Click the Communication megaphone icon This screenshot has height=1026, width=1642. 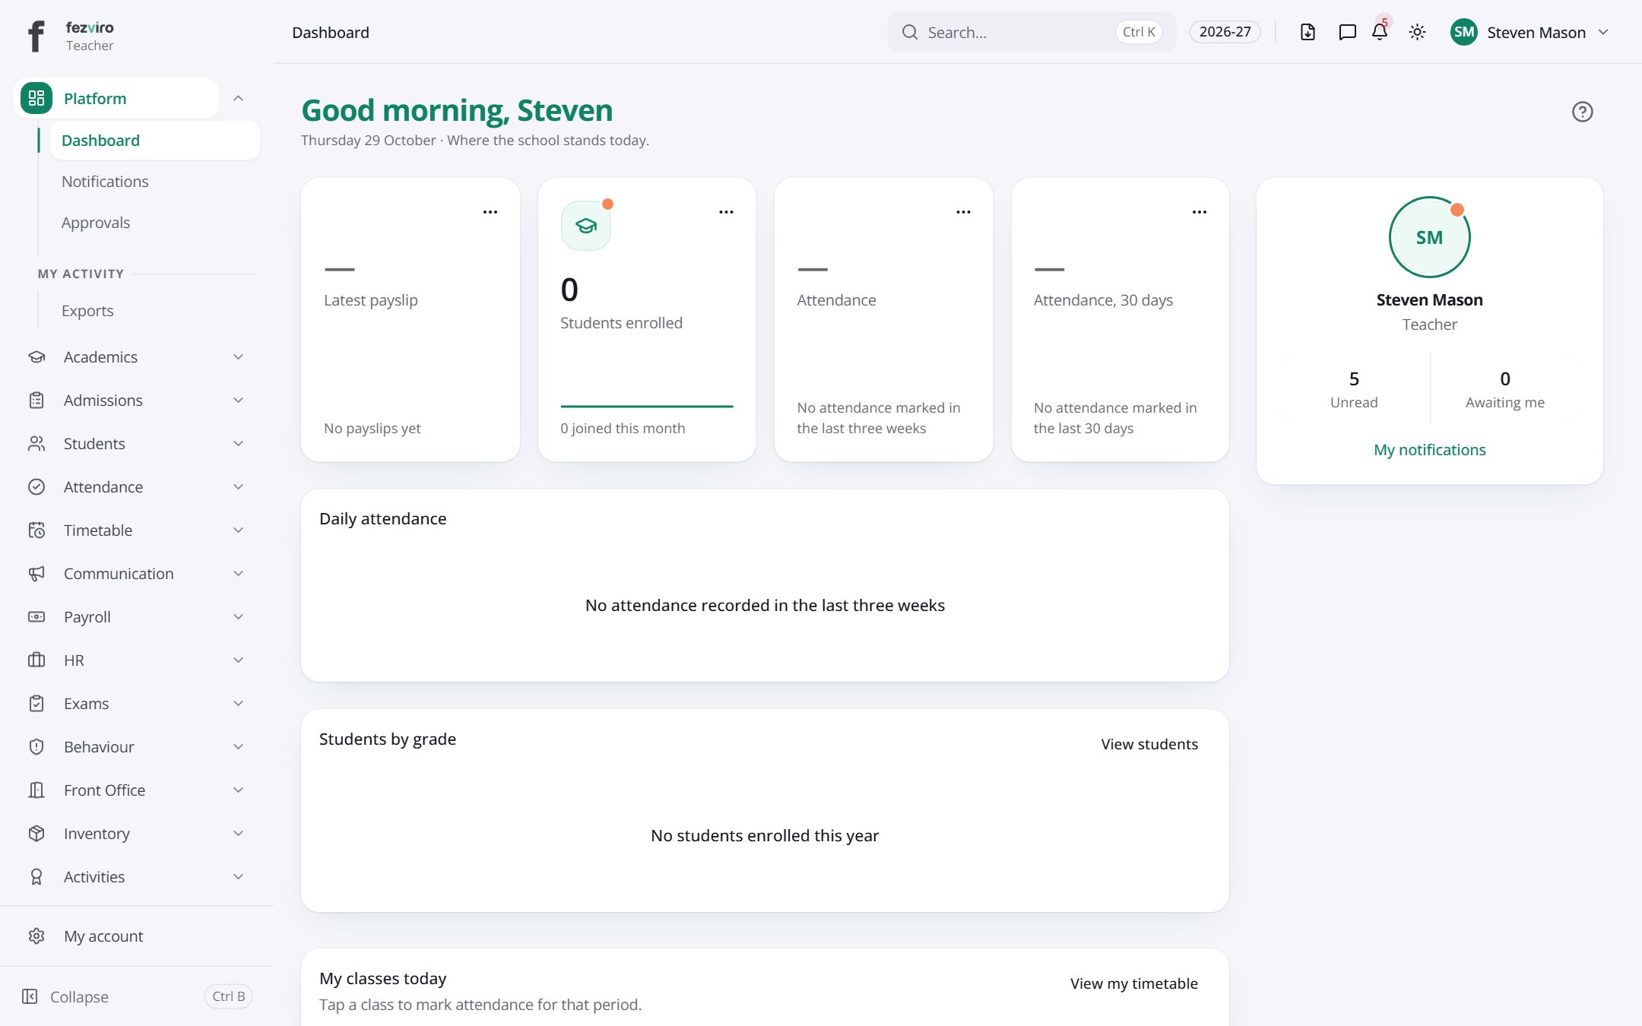pyautogui.click(x=36, y=574)
